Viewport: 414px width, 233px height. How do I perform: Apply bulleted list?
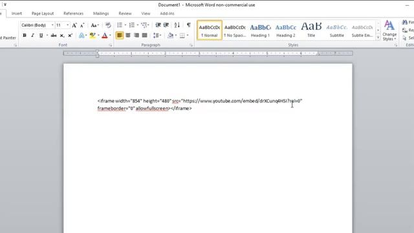(x=120, y=25)
